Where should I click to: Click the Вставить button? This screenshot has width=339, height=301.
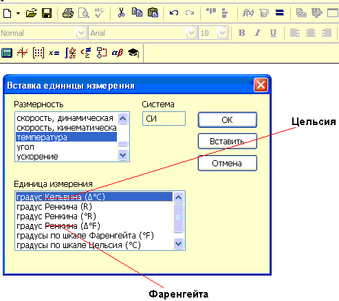click(228, 142)
